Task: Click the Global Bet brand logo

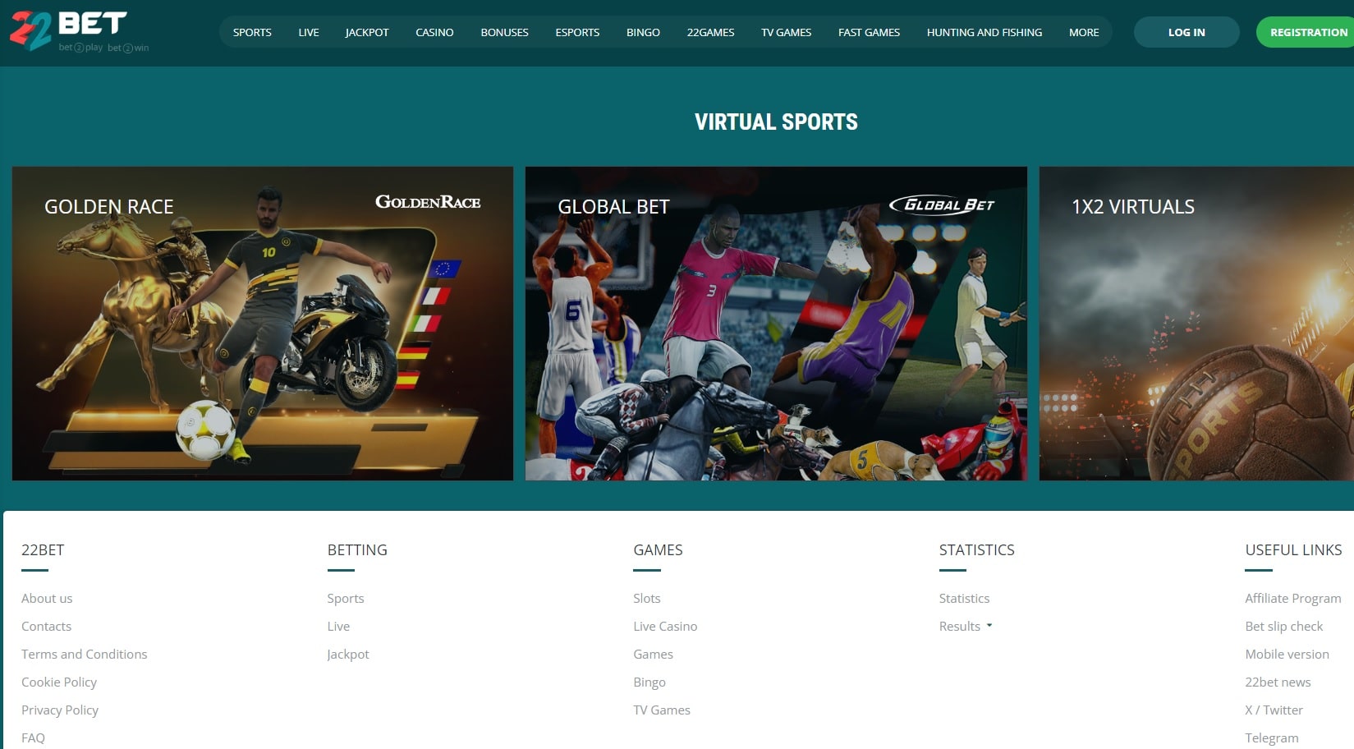Action: (x=942, y=204)
